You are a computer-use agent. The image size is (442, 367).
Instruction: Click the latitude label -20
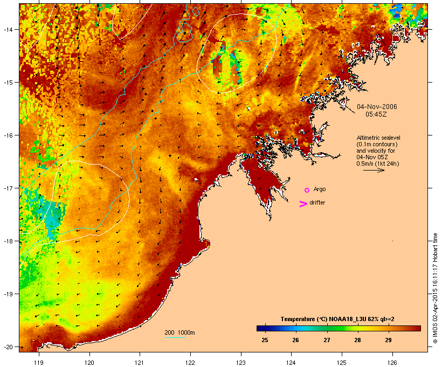pyautogui.click(x=8, y=347)
